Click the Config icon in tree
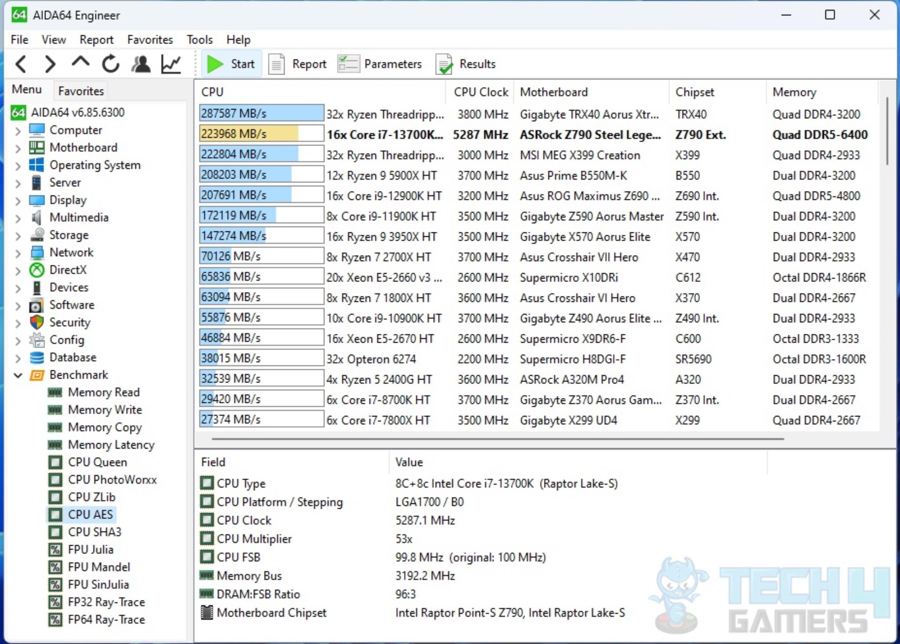The image size is (900, 644). 36,340
